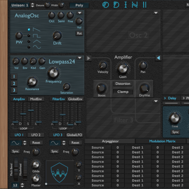Click the AmpEnv decay slider

(23, 114)
